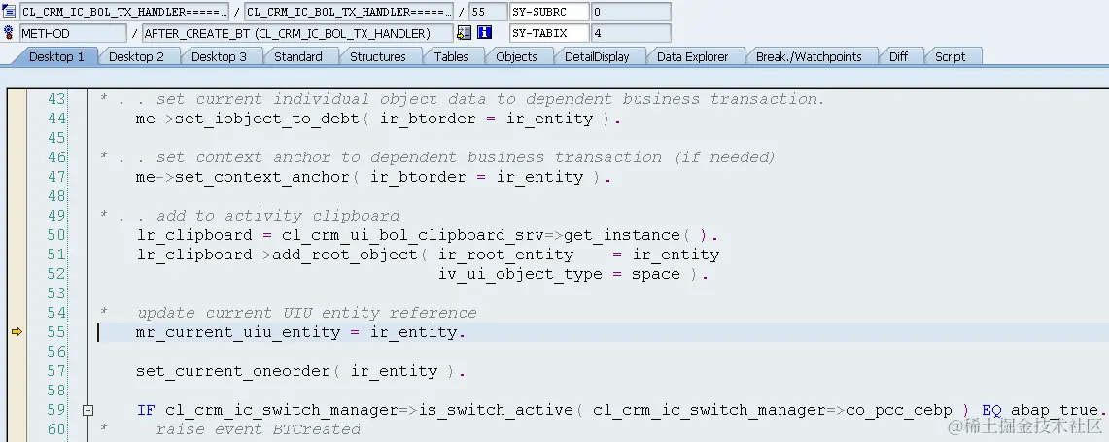Image resolution: width=1109 pixels, height=442 pixels.
Task: Open the Break./Watchpoints tab
Action: pos(809,56)
